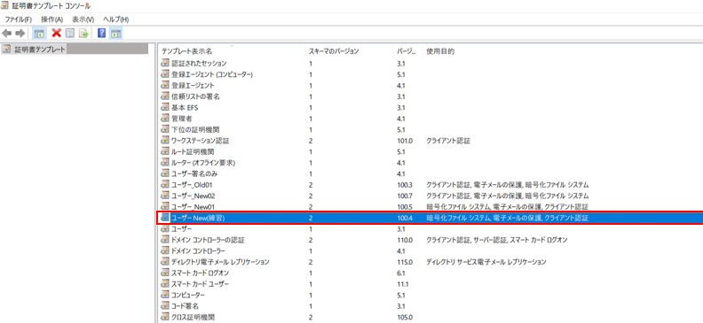Click the Export List toolbar icon
The height and width of the screenshot is (323, 703).
click(83, 33)
